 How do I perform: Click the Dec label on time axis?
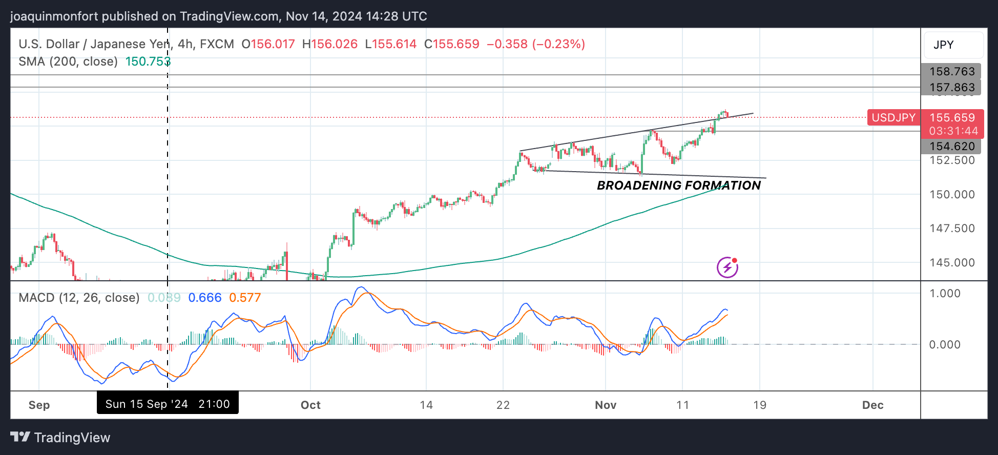[872, 405]
